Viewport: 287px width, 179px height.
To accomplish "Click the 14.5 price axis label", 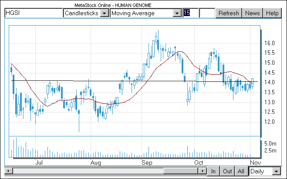I will pos(270,73).
